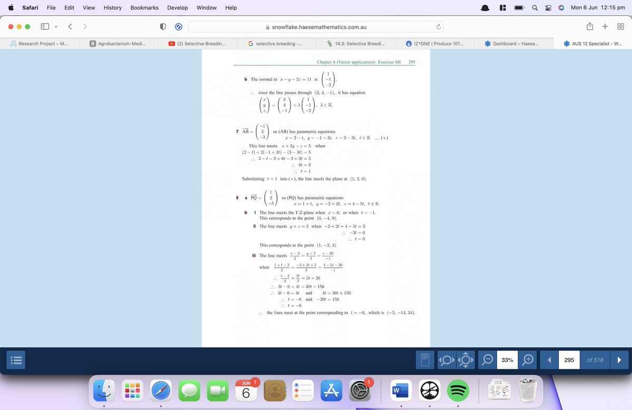Open the contents sidebar list icon

15,361
